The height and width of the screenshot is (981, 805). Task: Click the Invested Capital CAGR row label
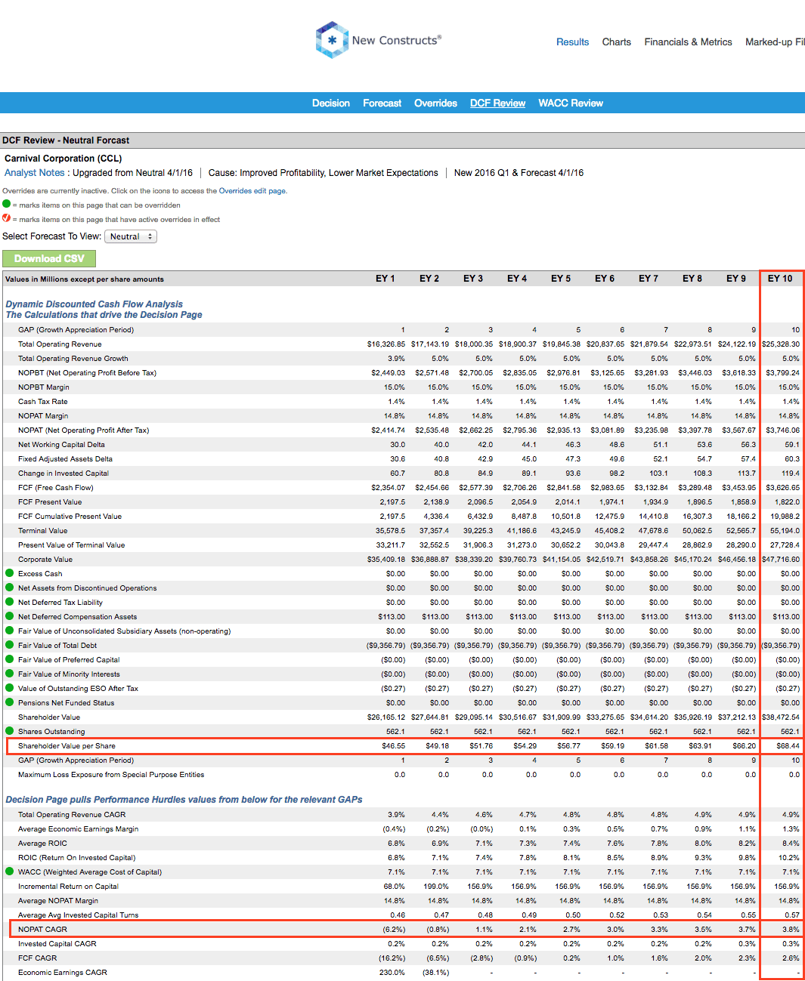click(x=57, y=944)
